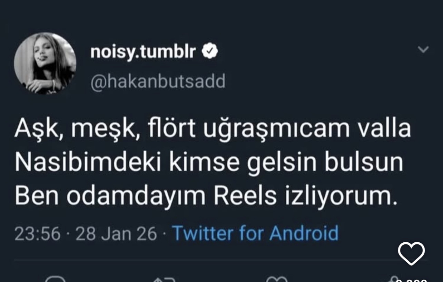Open the noisy.tumblr profile picture

pos(45,63)
